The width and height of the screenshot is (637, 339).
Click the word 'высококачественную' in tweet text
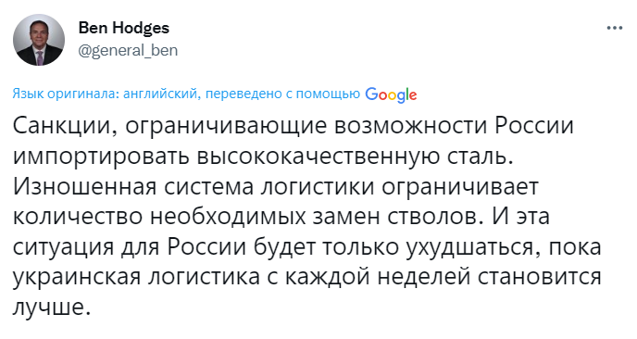tap(318, 157)
